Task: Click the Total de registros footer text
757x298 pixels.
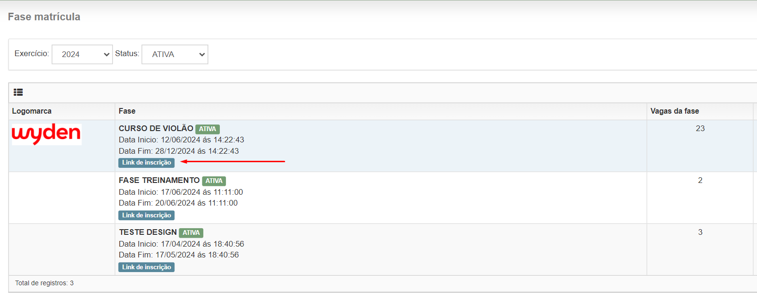Action: 44,283
